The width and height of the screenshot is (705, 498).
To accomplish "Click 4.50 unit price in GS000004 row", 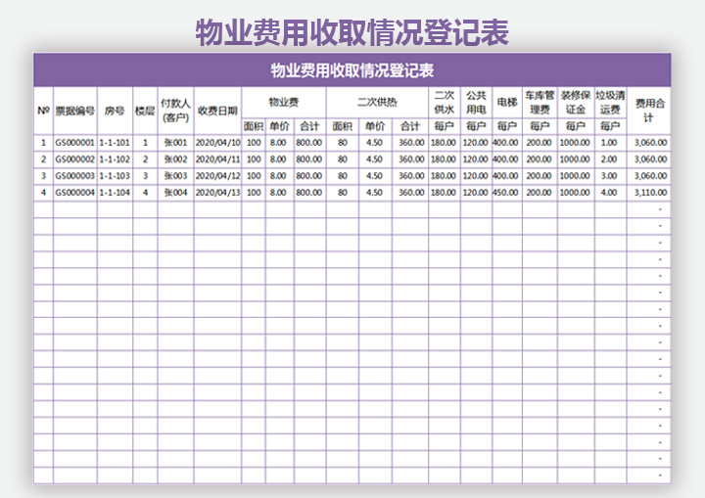I will coord(374,193).
